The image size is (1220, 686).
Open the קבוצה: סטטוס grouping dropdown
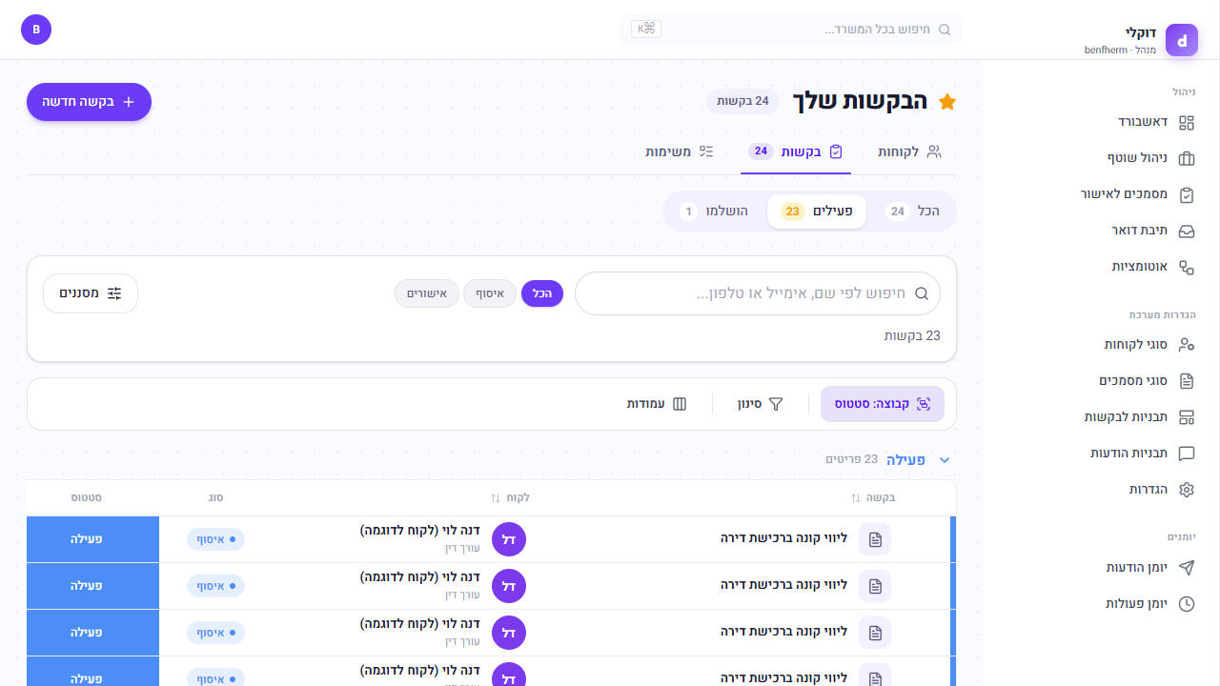point(883,404)
